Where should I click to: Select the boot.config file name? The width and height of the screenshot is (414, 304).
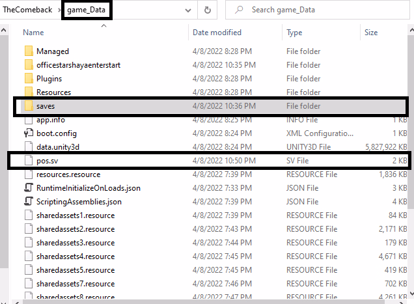coord(57,133)
